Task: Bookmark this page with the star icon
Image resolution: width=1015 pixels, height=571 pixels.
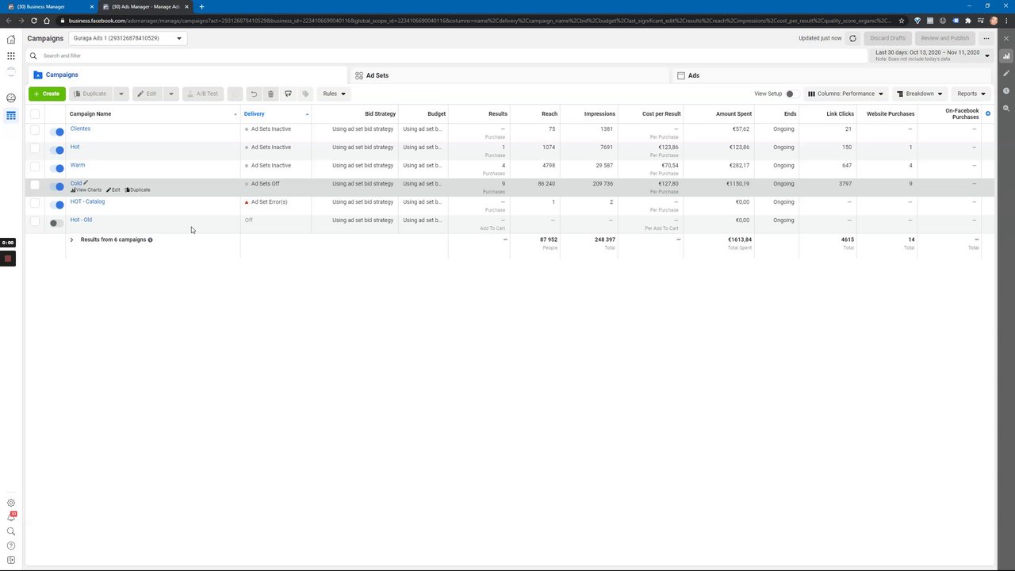Action: coord(902,21)
